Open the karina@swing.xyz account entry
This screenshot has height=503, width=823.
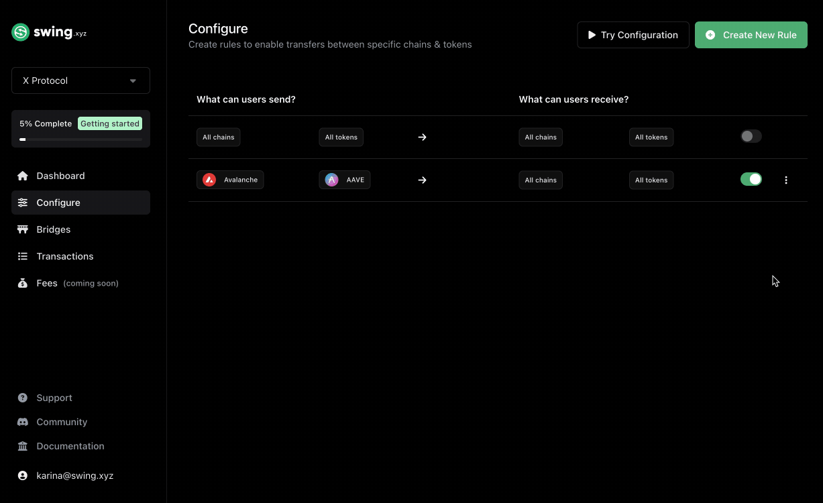[x=74, y=476]
